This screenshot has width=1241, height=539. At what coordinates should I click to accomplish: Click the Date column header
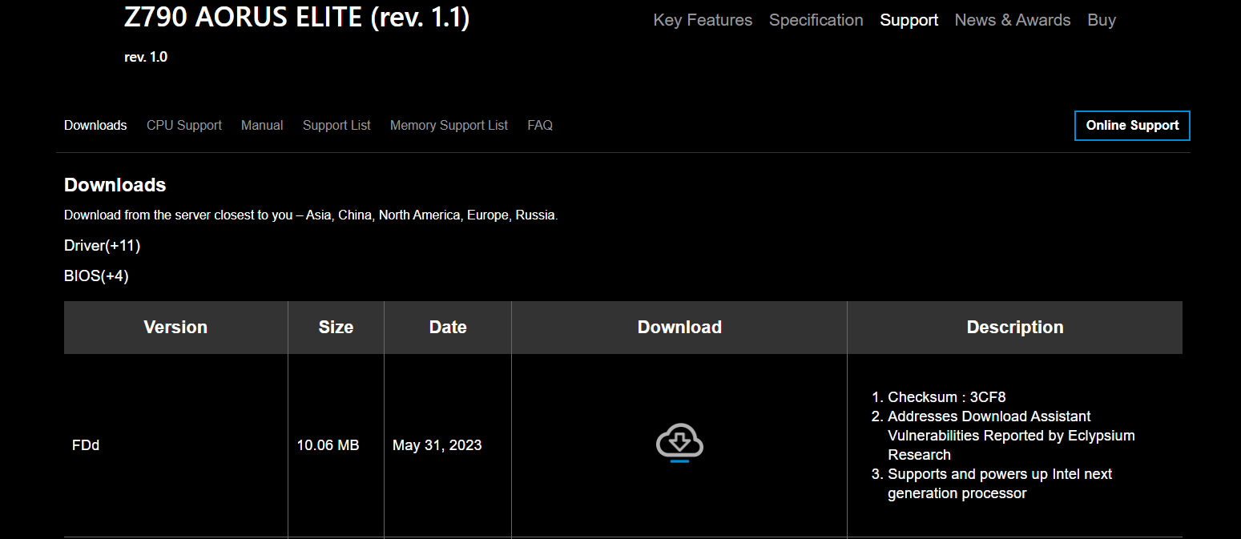pos(447,328)
